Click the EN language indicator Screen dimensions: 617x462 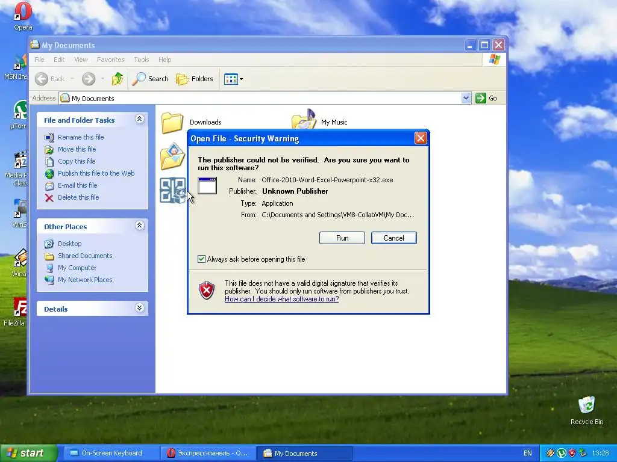click(528, 454)
